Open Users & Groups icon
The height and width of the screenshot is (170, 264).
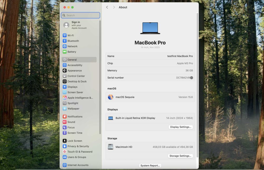[65, 157]
